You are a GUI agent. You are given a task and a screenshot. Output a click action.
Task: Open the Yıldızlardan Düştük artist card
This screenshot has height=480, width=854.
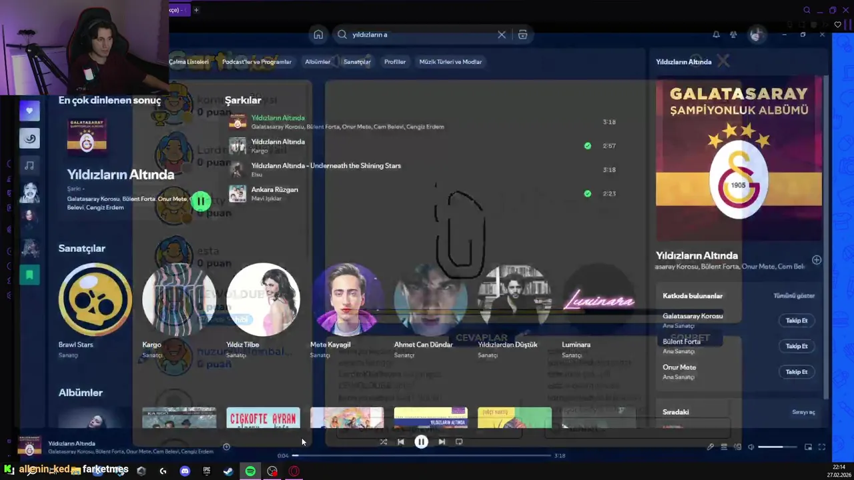pos(515,310)
